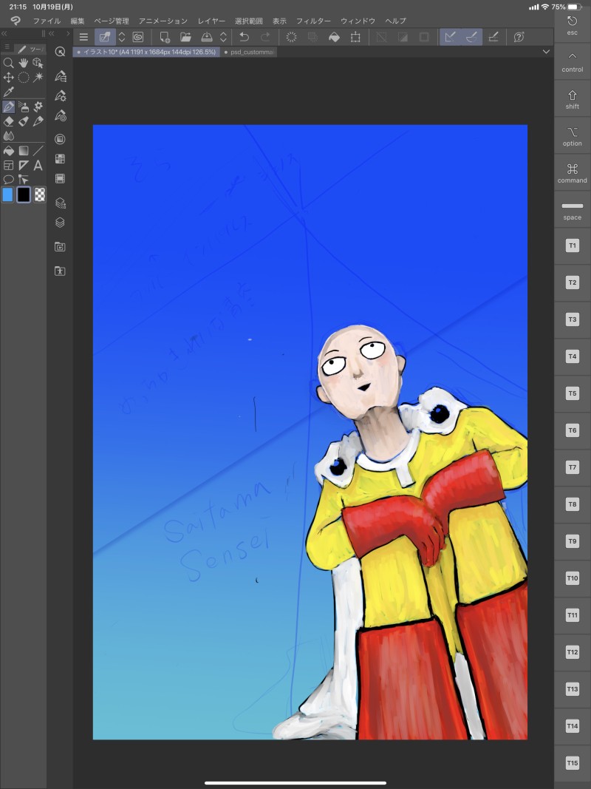
Task: Select the transparent color swatch
Action: [39, 194]
